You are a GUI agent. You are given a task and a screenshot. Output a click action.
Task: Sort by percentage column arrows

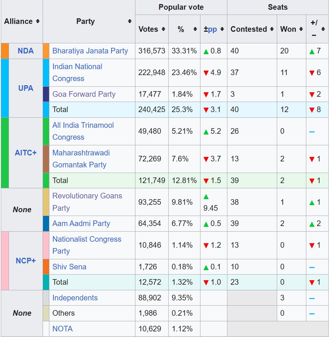click(x=195, y=29)
